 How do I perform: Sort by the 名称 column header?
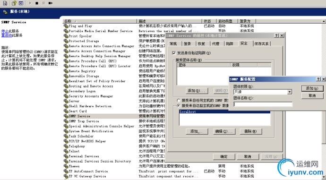[100, 21]
